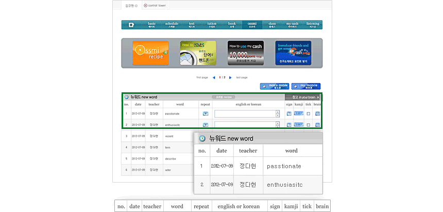Click the sign icon in the passtionate row
The image size is (443, 212).
pos(289,114)
